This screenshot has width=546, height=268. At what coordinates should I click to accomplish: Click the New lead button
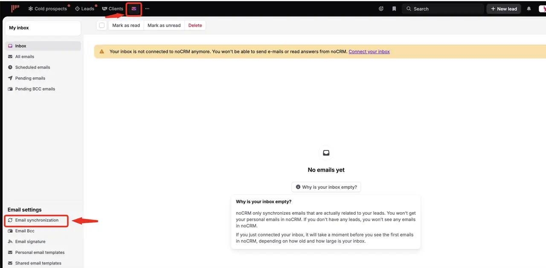coord(504,9)
